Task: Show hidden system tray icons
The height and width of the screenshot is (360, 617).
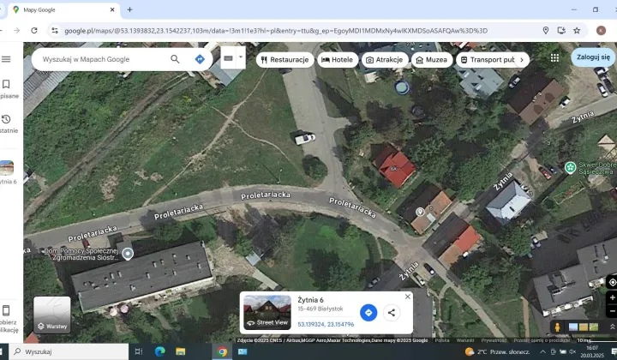Action: click(x=542, y=351)
